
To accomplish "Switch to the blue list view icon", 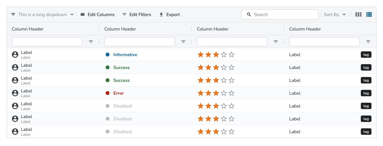I will 369,15.
